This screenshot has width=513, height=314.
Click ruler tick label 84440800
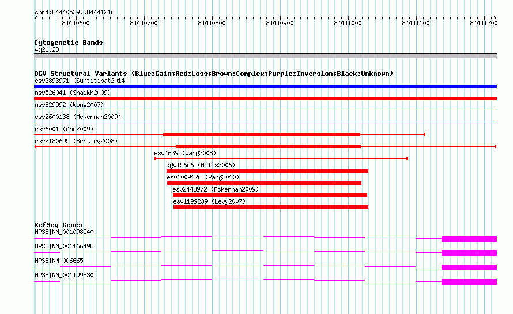pyautogui.click(x=212, y=23)
